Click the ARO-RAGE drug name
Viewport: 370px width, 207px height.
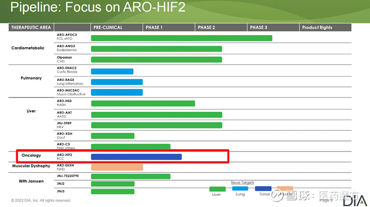pyautogui.click(x=65, y=79)
